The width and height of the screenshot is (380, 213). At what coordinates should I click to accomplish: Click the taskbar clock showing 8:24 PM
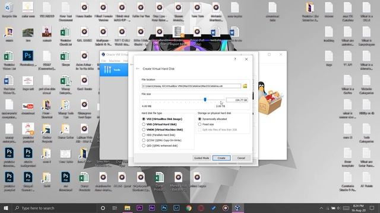click(x=359, y=208)
